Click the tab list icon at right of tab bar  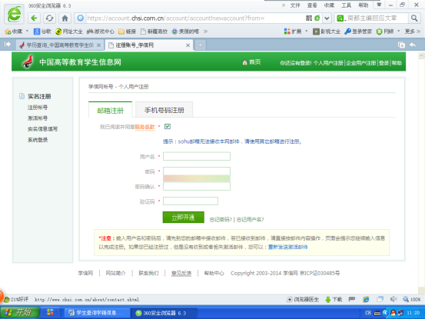tap(401, 45)
